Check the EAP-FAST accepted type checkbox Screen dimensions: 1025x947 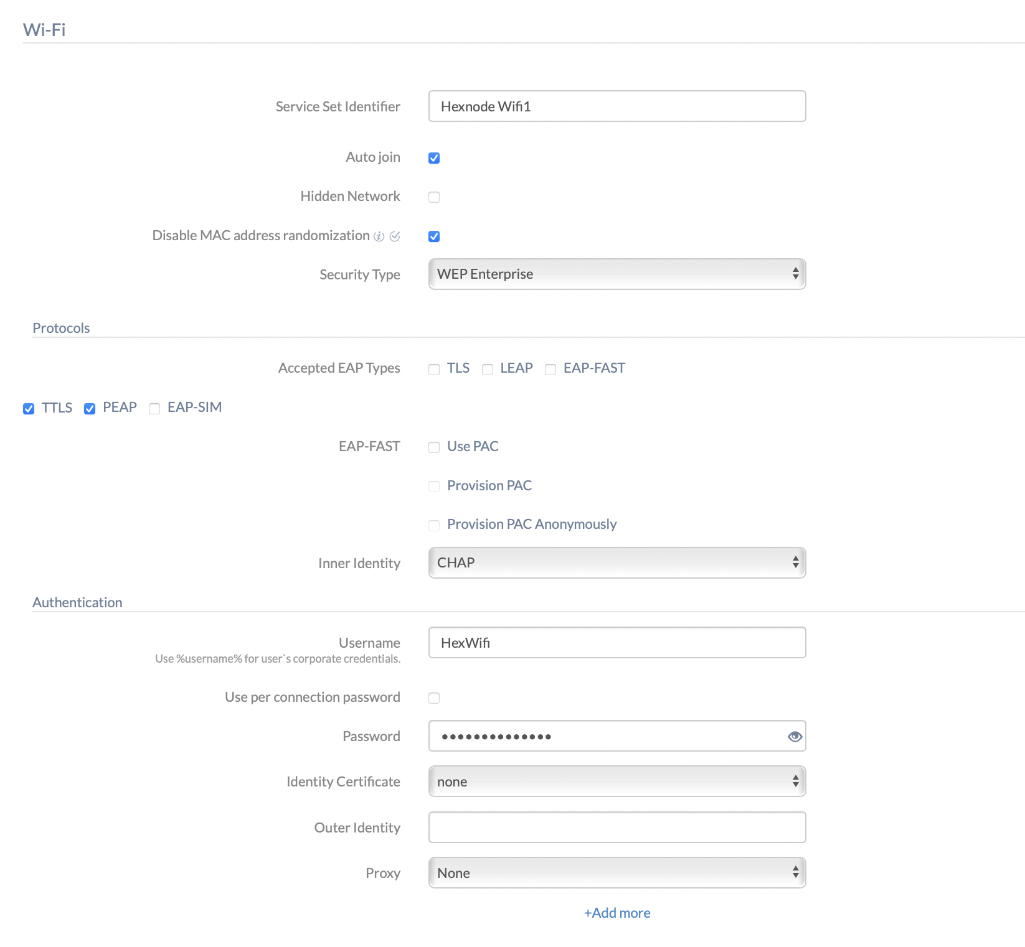point(550,370)
